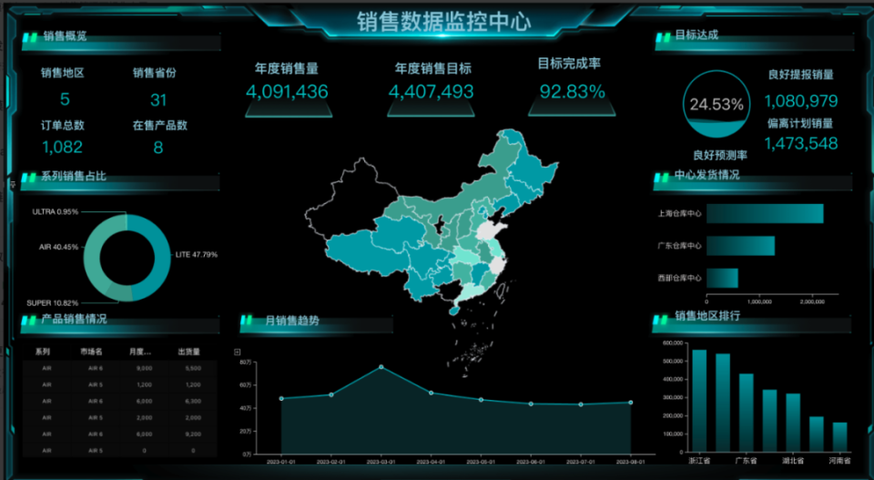Viewport: 874px width, 480px height.
Task: Click the green marker icon beside 月销售趋势
Action: [x=247, y=321]
